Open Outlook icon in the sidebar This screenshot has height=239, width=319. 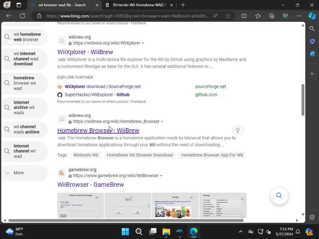click(312, 54)
